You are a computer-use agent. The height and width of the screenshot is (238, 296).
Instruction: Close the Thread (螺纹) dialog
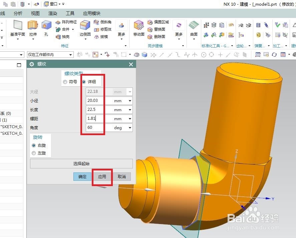click(131, 64)
